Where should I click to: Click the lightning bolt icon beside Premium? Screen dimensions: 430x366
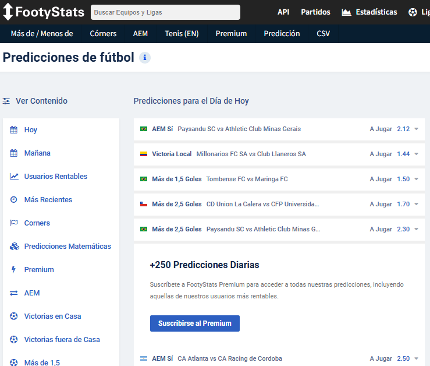tap(13, 270)
